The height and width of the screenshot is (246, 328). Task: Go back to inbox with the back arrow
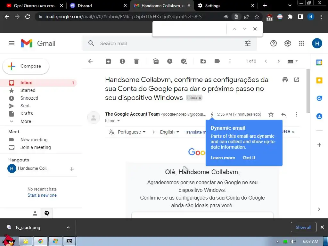pyautogui.click(x=90, y=61)
